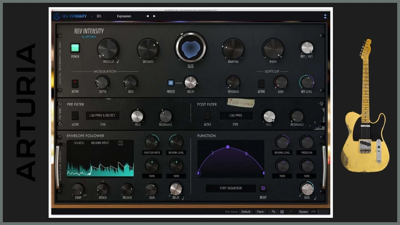Click the Panic button
The height and width of the screenshot is (225, 400).
[x=260, y=212]
